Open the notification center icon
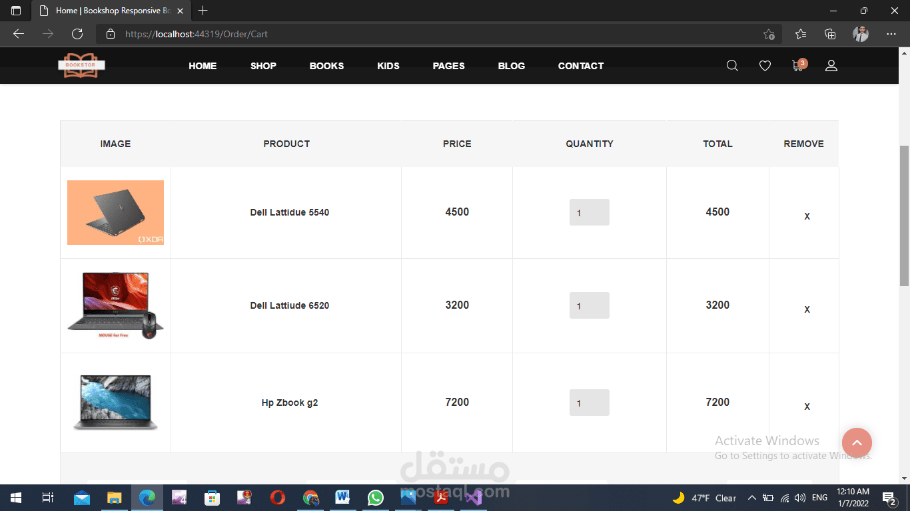This screenshot has height=511, width=910. (889, 498)
